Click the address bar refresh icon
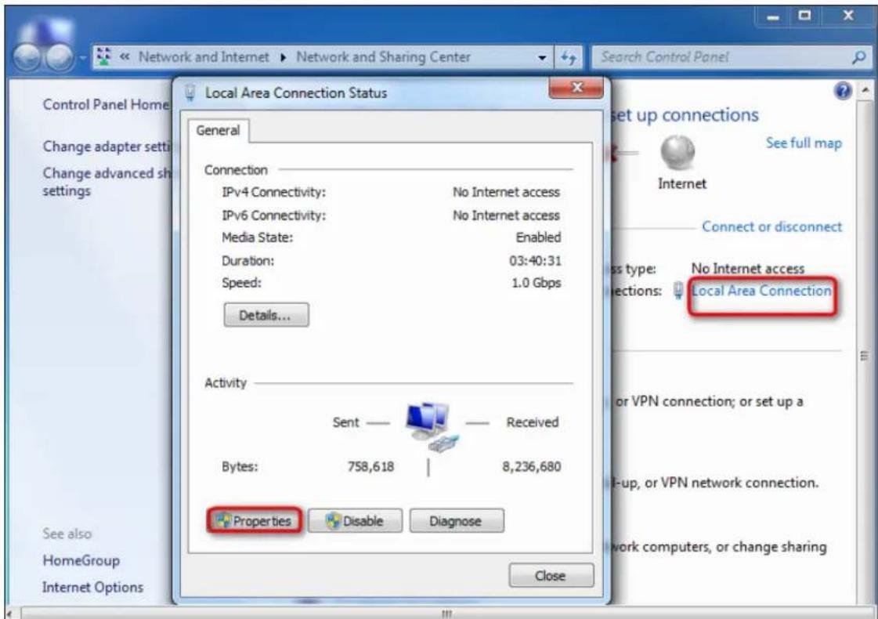The width and height of the screenshot is (878, 619). click(568, 57)
